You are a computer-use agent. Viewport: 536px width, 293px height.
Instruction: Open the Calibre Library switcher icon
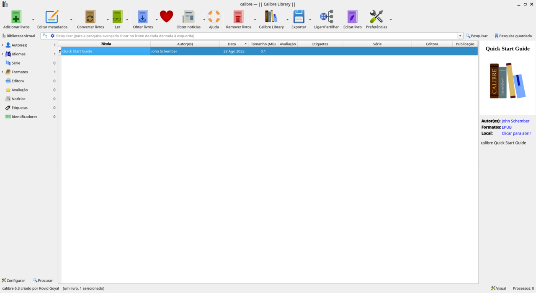(271, 17)
